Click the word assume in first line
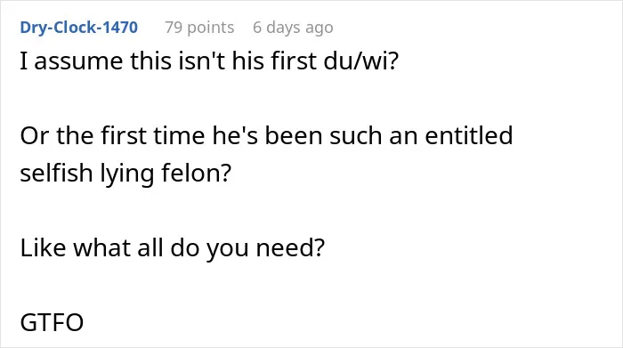The image size is (623, 348). (x=78, y=61)
